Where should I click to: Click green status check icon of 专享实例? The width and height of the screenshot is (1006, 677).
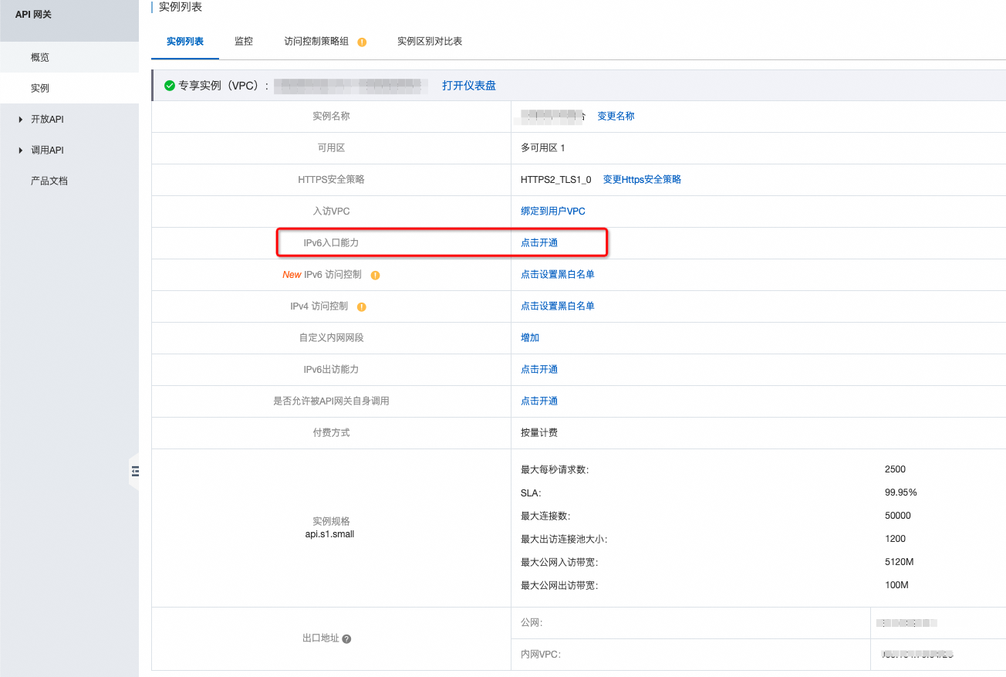pos(170,86)
